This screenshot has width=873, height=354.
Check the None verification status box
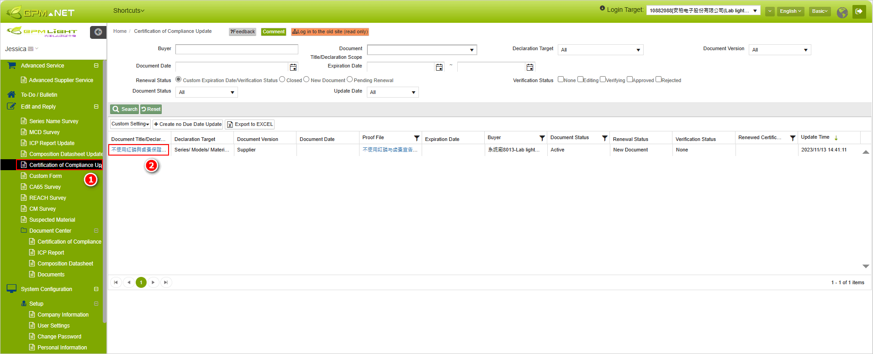tap(561, 79)
